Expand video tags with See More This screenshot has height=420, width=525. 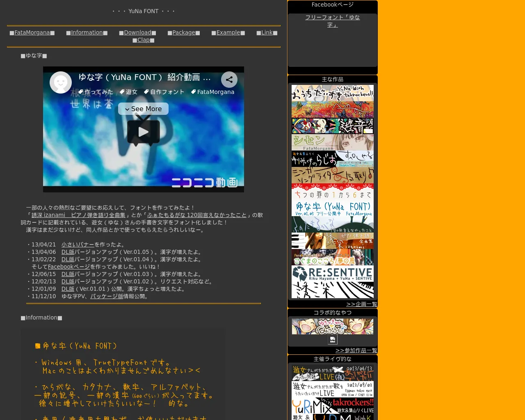click(x=143, y=109)
